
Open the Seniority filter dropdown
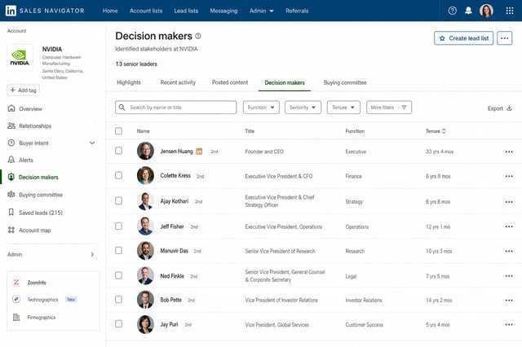point(303,108)
